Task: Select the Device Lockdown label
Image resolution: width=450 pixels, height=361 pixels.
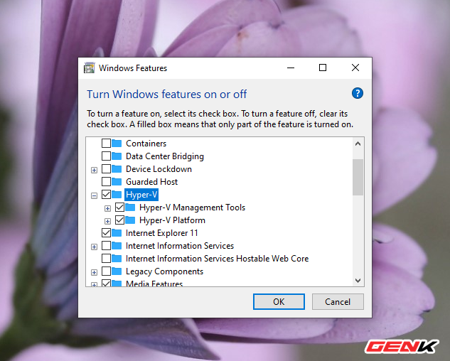Action: 159,169
